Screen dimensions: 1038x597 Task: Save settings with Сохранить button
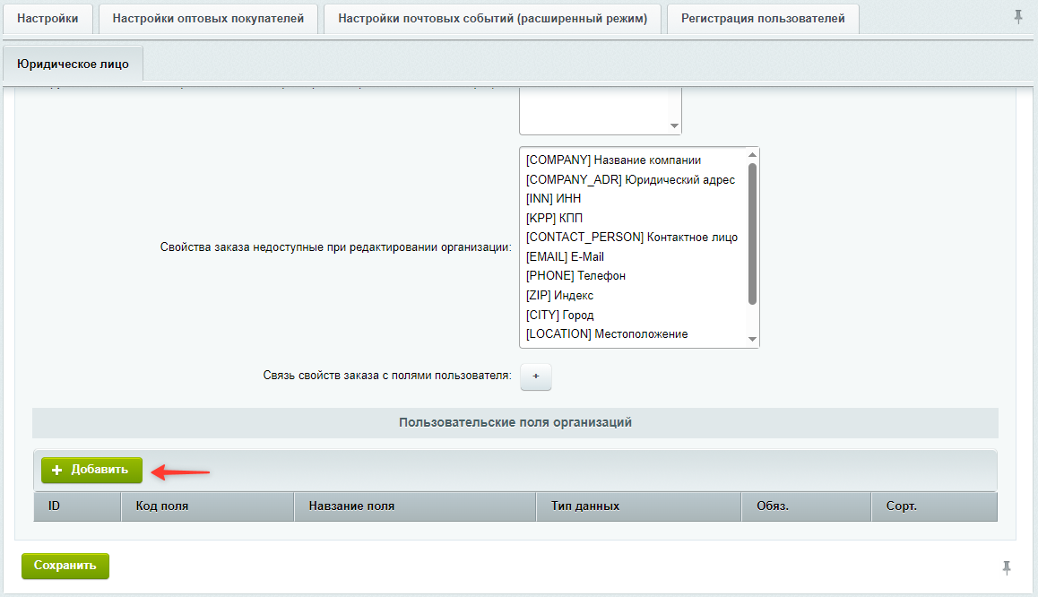click(x=65, y=566)
